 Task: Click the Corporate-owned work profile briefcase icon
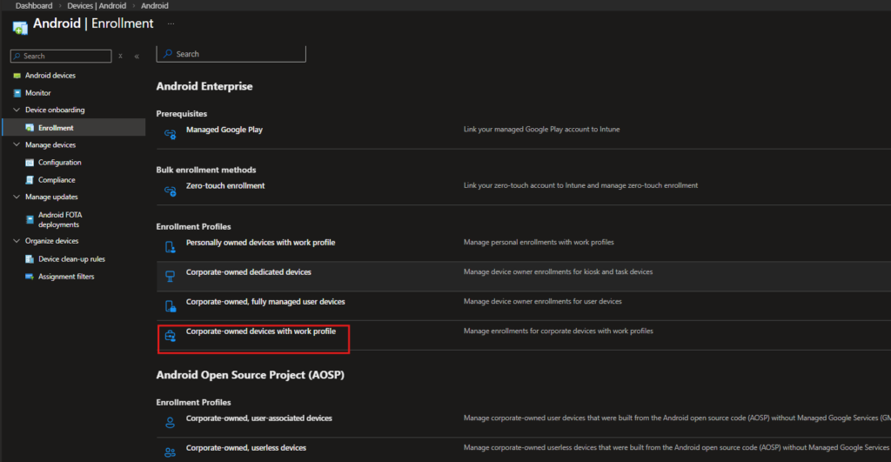pos(171,335)
